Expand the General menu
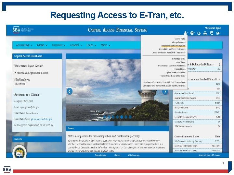 pyautogui.click(x=76, y=45)
